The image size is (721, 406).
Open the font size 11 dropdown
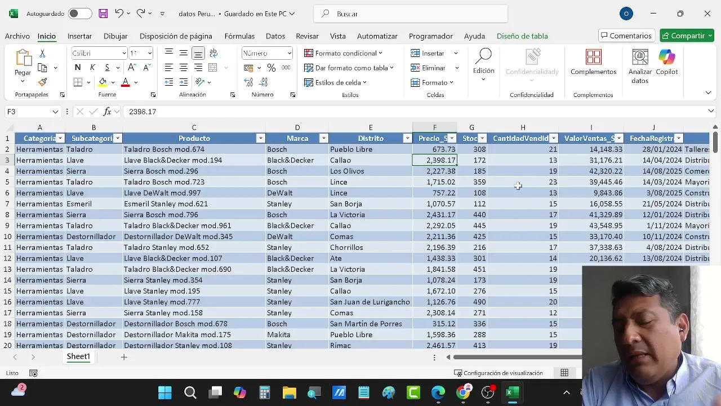(x=149, y=53)
